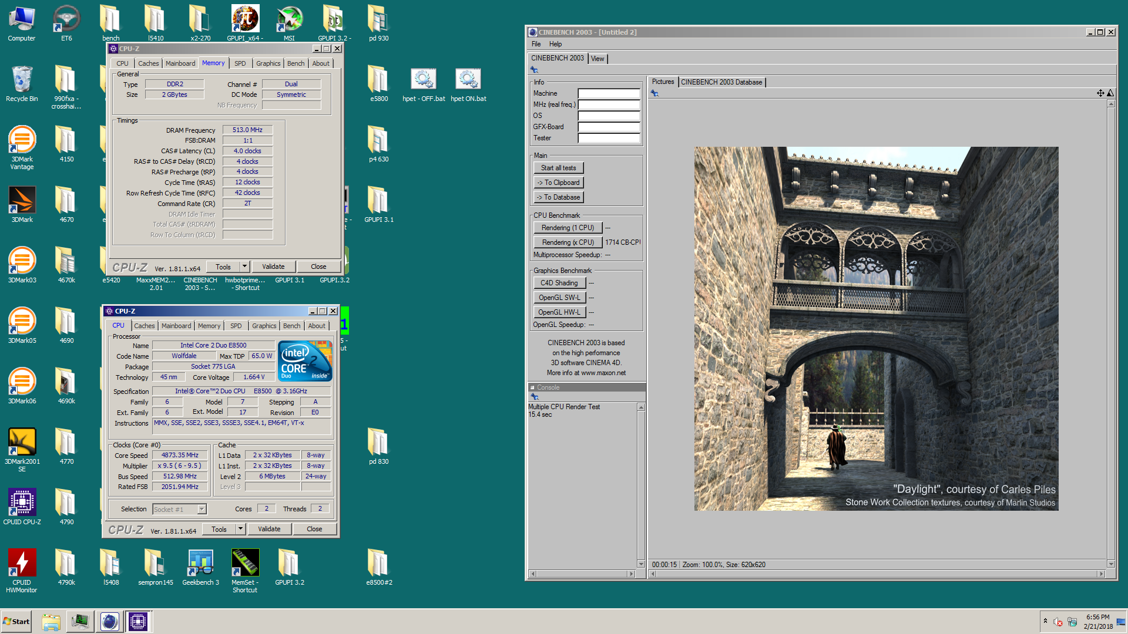
Task: Click Start all tests button
Action: coord(558,168)
